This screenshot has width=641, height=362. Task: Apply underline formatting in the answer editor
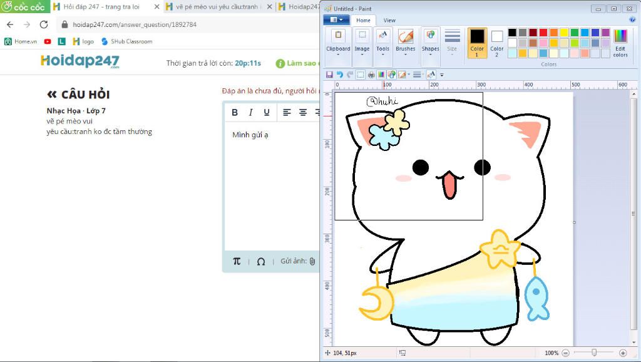pyautogui.click(x=267, y=112)
